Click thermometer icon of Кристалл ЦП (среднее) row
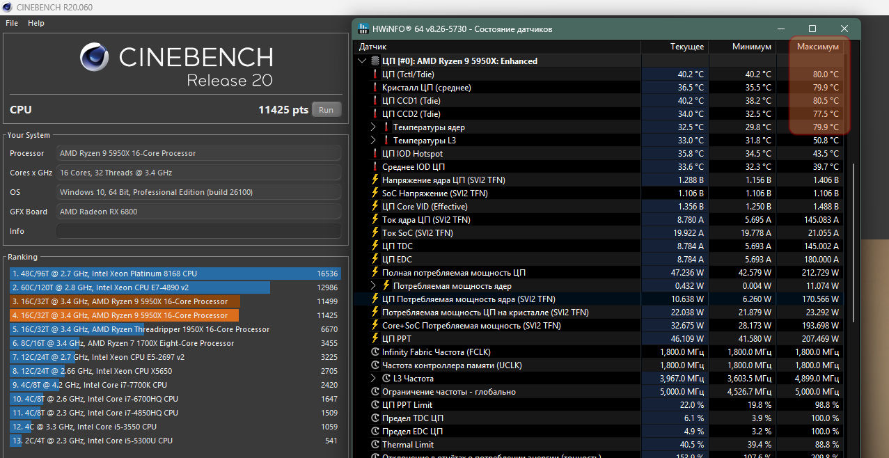 click(375, 88)
